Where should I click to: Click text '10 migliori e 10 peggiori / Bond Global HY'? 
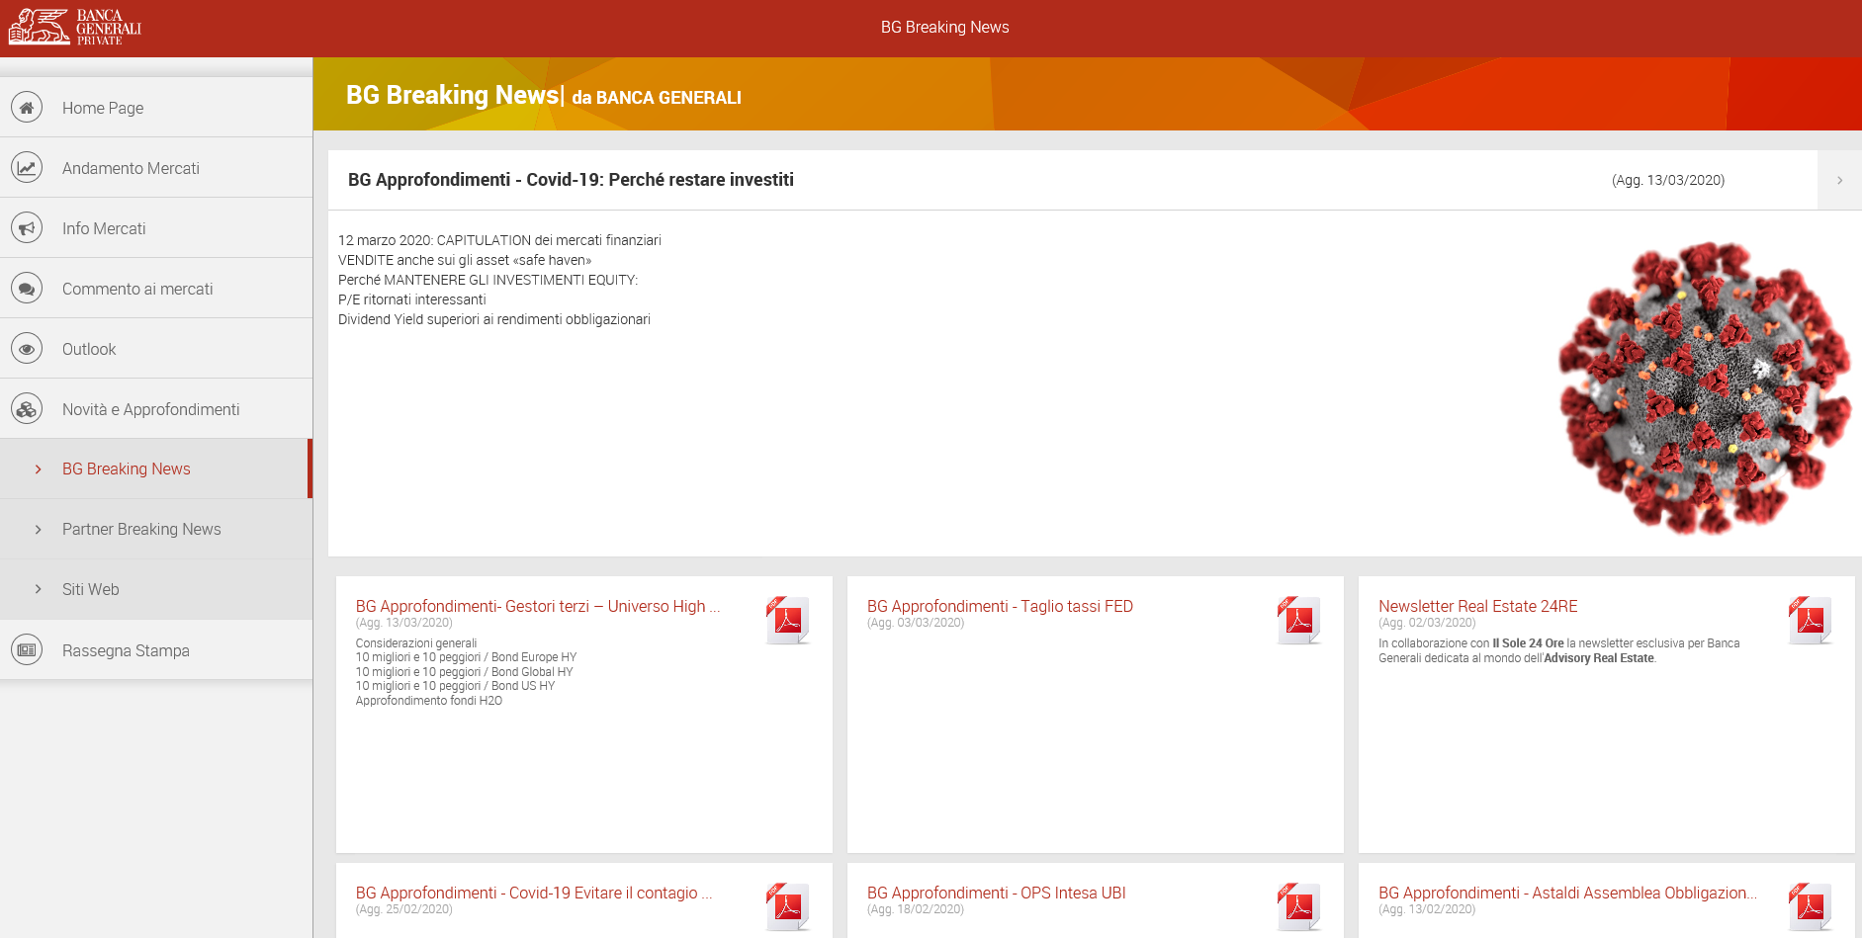464,672
